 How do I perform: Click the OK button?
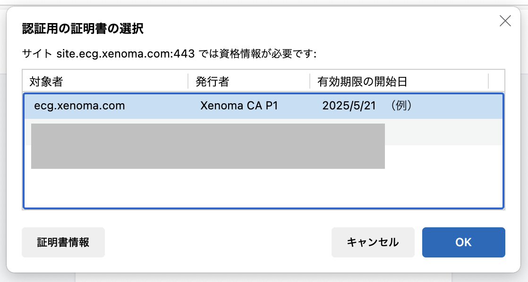tap(463, 242)
